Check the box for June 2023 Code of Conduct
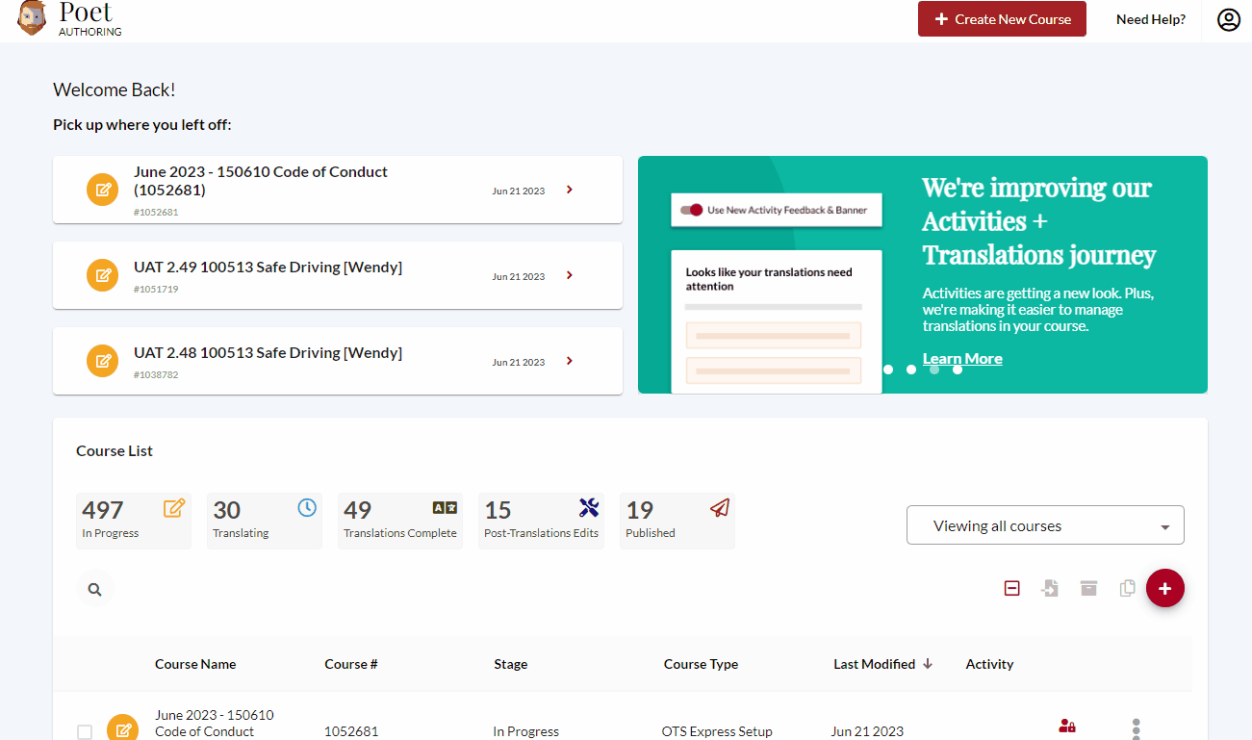Screen dimensions: 1252x740 (85, 731)
